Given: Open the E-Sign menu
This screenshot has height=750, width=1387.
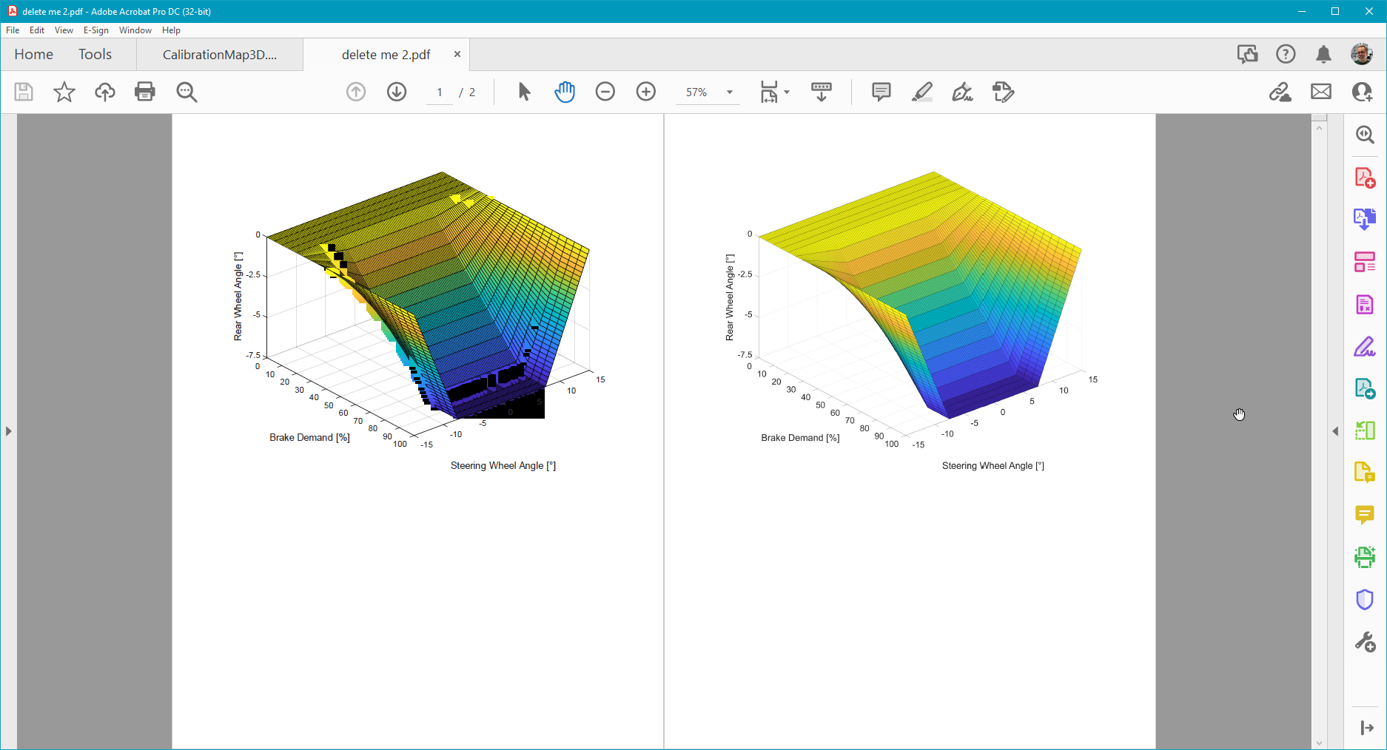Looking at the screenshot, I should pos(96,30).
